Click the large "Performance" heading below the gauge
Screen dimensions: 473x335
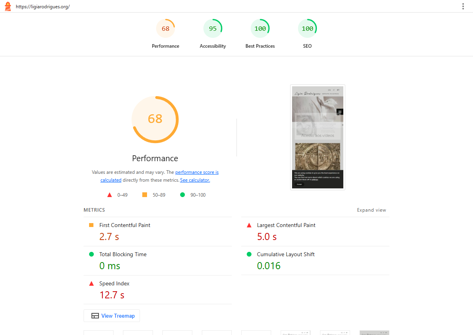pyautogui.click(x=155, y=158)
